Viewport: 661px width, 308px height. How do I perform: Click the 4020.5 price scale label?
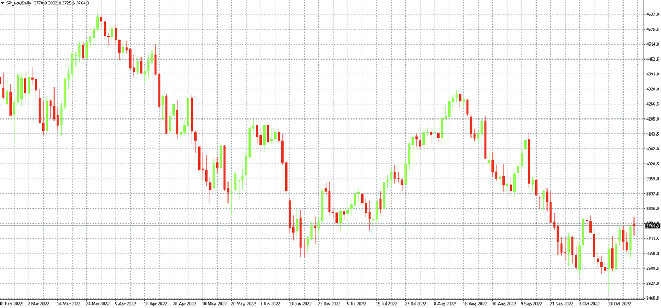(652, 164)
